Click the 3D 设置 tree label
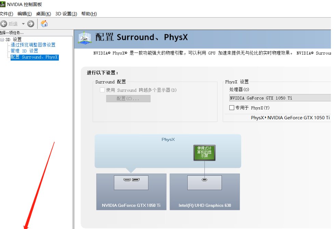This screenshot has height=229, width=334. coord(13,39)
